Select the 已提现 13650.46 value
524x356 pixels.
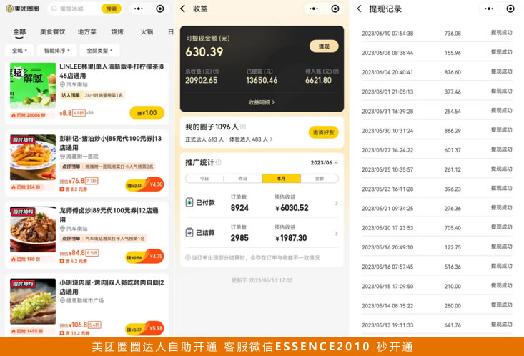(262, 80)
